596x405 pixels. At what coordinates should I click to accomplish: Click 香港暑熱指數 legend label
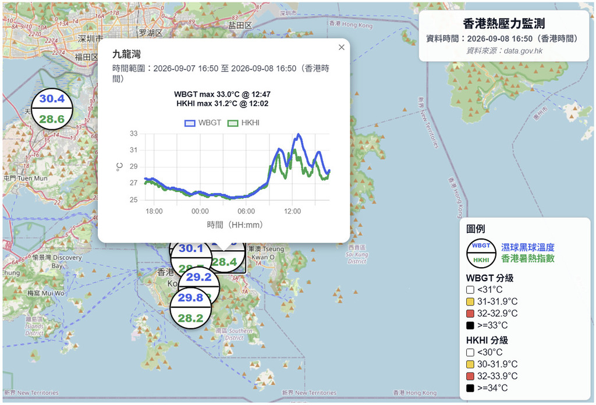click(527, 259)
